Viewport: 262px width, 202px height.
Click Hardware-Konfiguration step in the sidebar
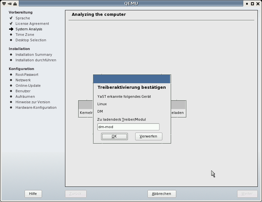tap(36, 107)
